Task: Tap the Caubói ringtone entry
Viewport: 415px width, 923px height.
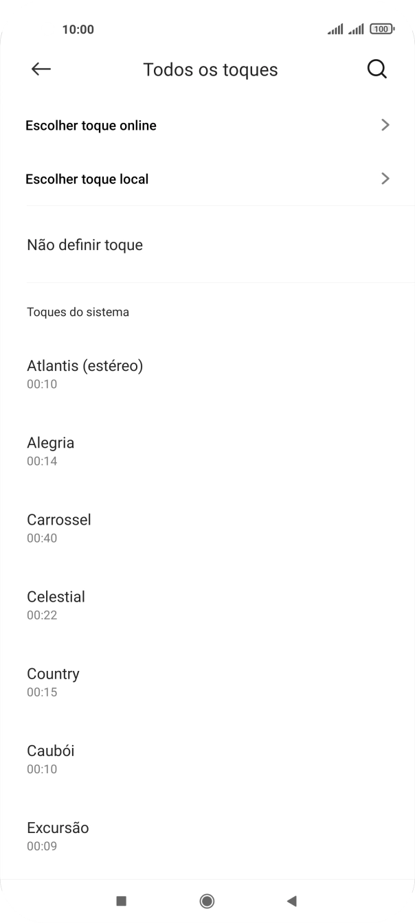Action: pos(50,757)
